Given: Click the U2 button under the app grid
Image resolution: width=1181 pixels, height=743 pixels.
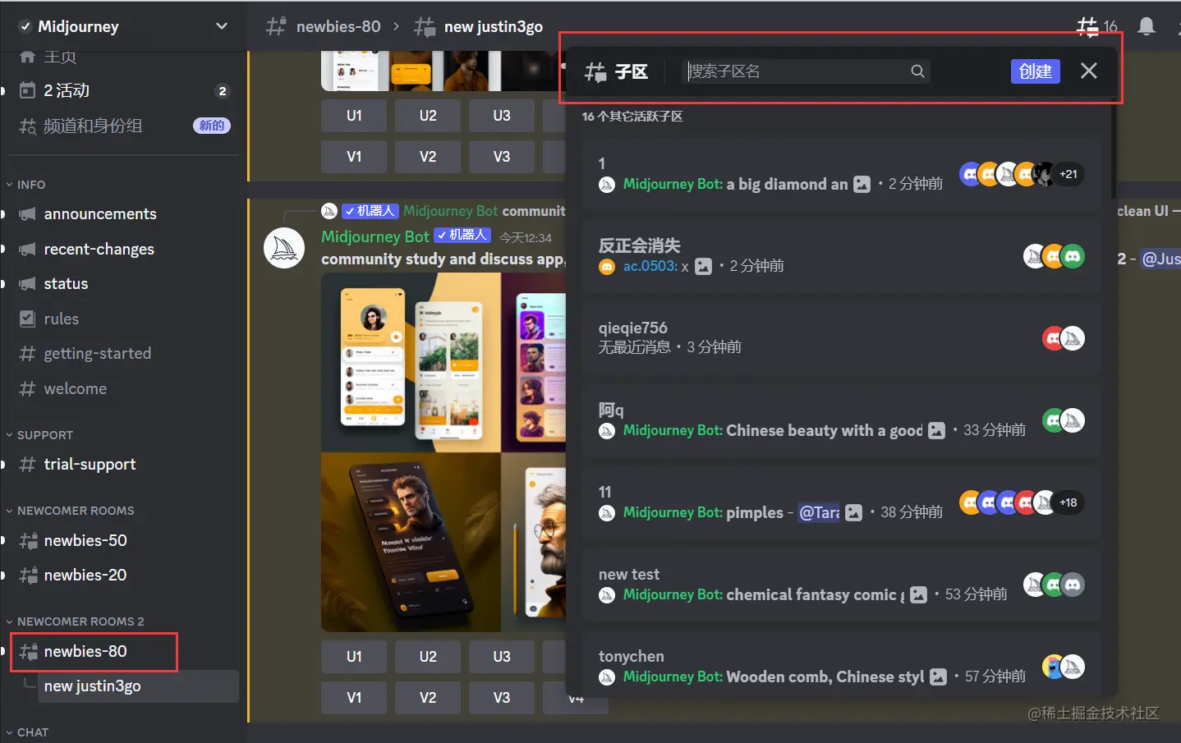Looking at the screenshot, I should point(428,657).
